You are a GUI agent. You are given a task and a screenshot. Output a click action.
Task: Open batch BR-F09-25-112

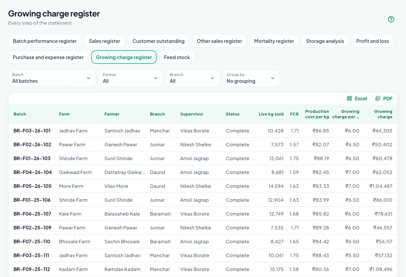[x=32, y=269]
